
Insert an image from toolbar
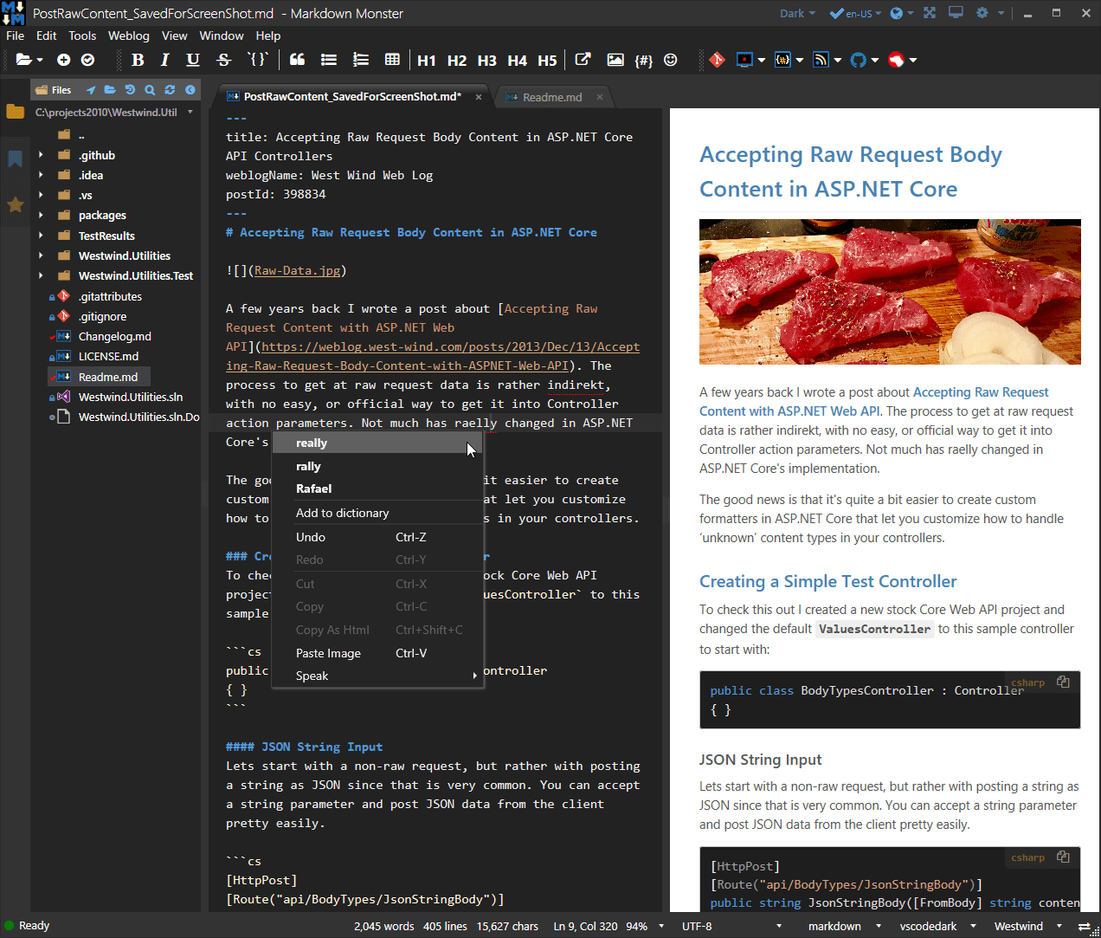pyautogui.click(x=615, y=60)
